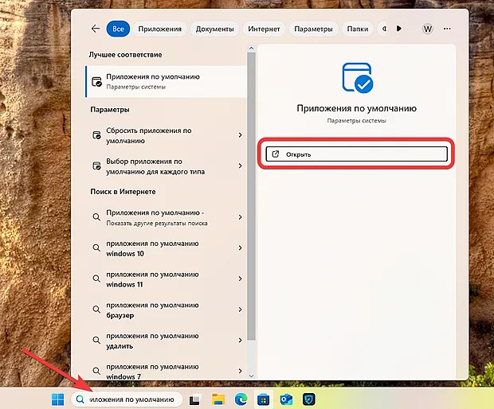The width and height of the screenshot is (494, 409).
Task: Click the results list scrollbar thumb
Action: point(251,196)
